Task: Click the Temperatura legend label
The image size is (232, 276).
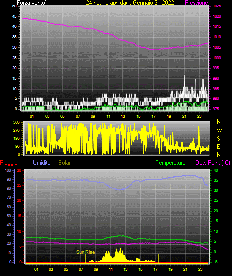Action: tap(170, 163)
